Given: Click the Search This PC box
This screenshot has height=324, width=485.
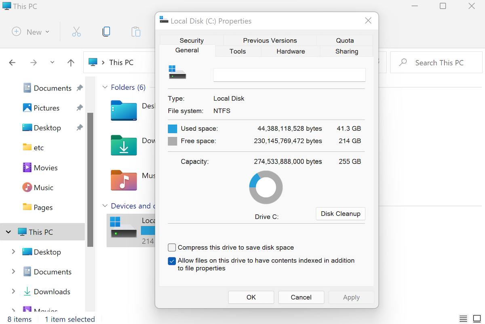Looking at the screenshot, I should coord(436,63).
